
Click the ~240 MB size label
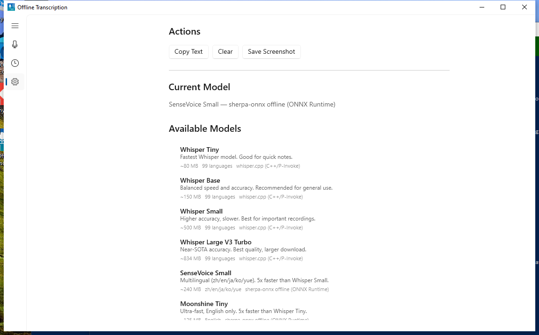point(190,290)
